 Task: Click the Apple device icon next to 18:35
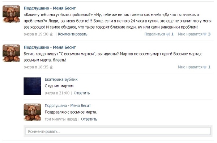51,67
